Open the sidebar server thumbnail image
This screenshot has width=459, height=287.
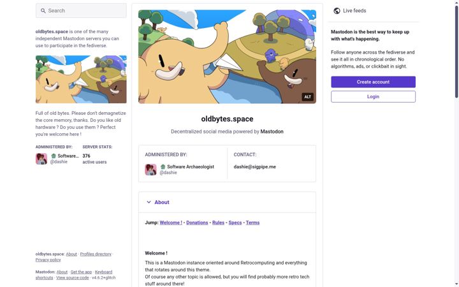[81, 79]
